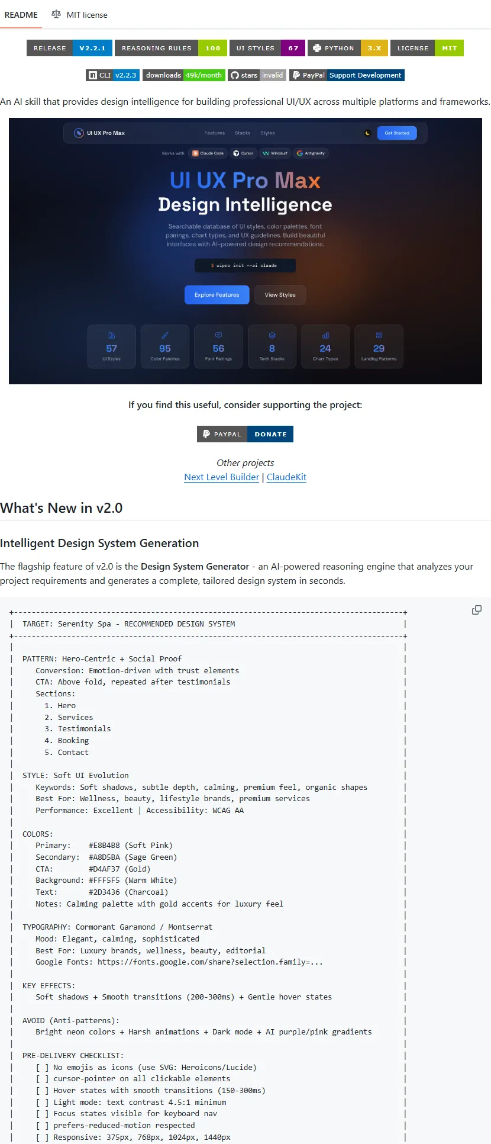Select the Claude Code chip

pyautogui.click(x=208, y=153)
